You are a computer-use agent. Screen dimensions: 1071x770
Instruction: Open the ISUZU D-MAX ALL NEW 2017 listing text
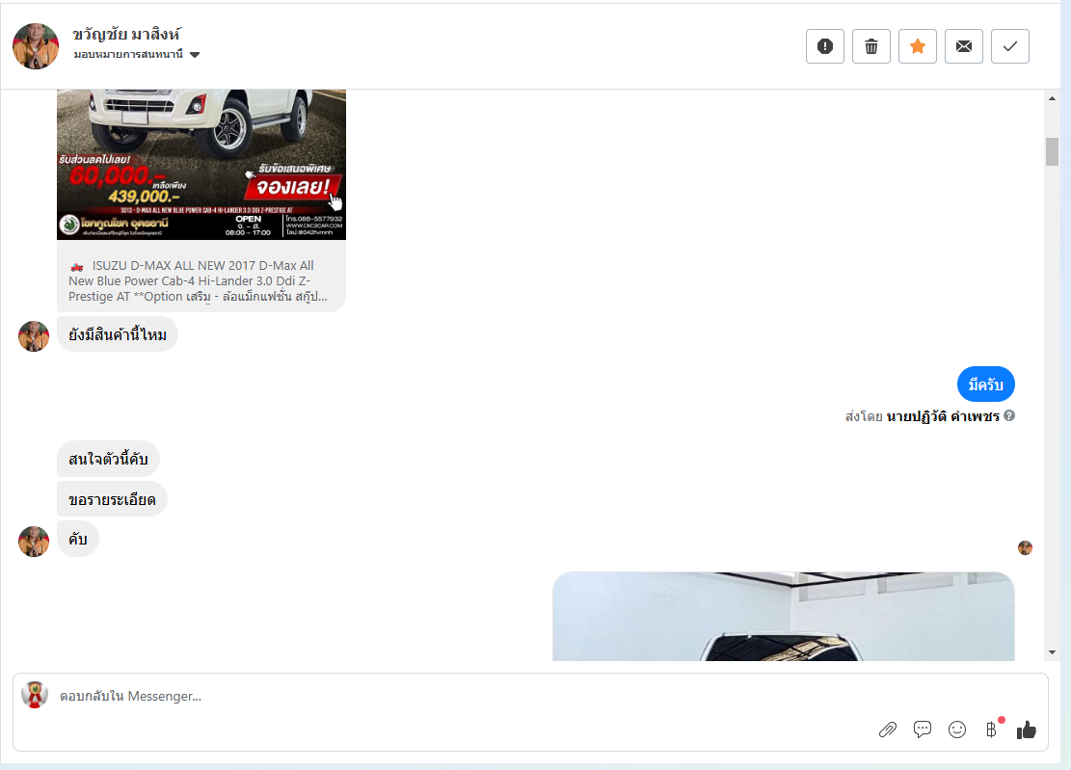(198, 280)
